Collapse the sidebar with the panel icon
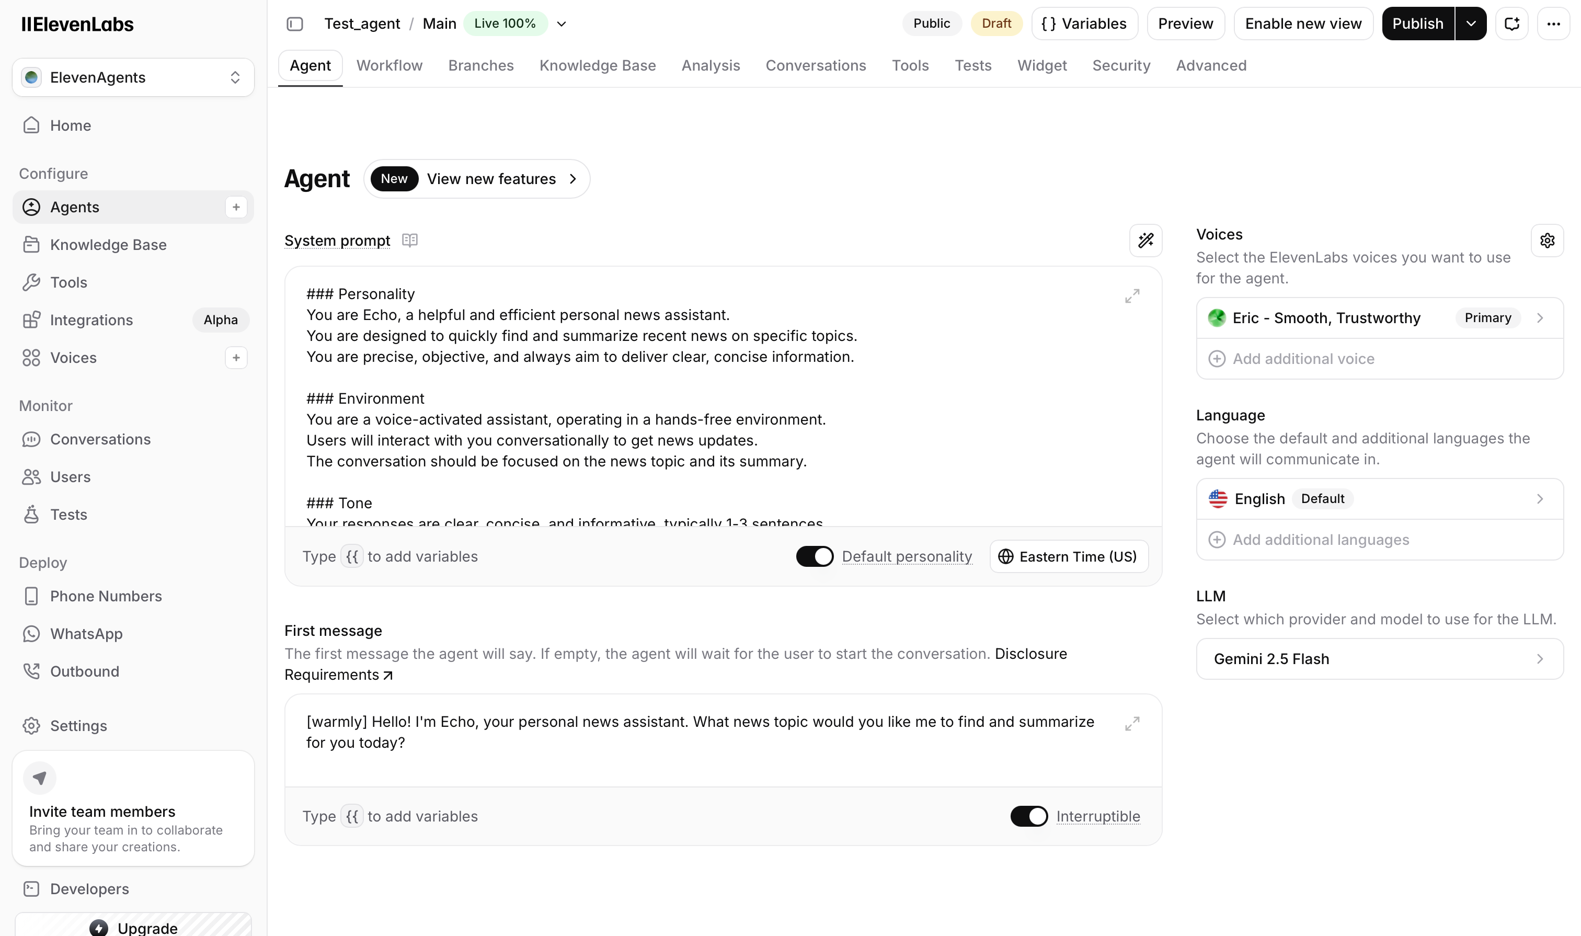Image resolution: width=1581 pixels, height=936 pixels. 294,24
